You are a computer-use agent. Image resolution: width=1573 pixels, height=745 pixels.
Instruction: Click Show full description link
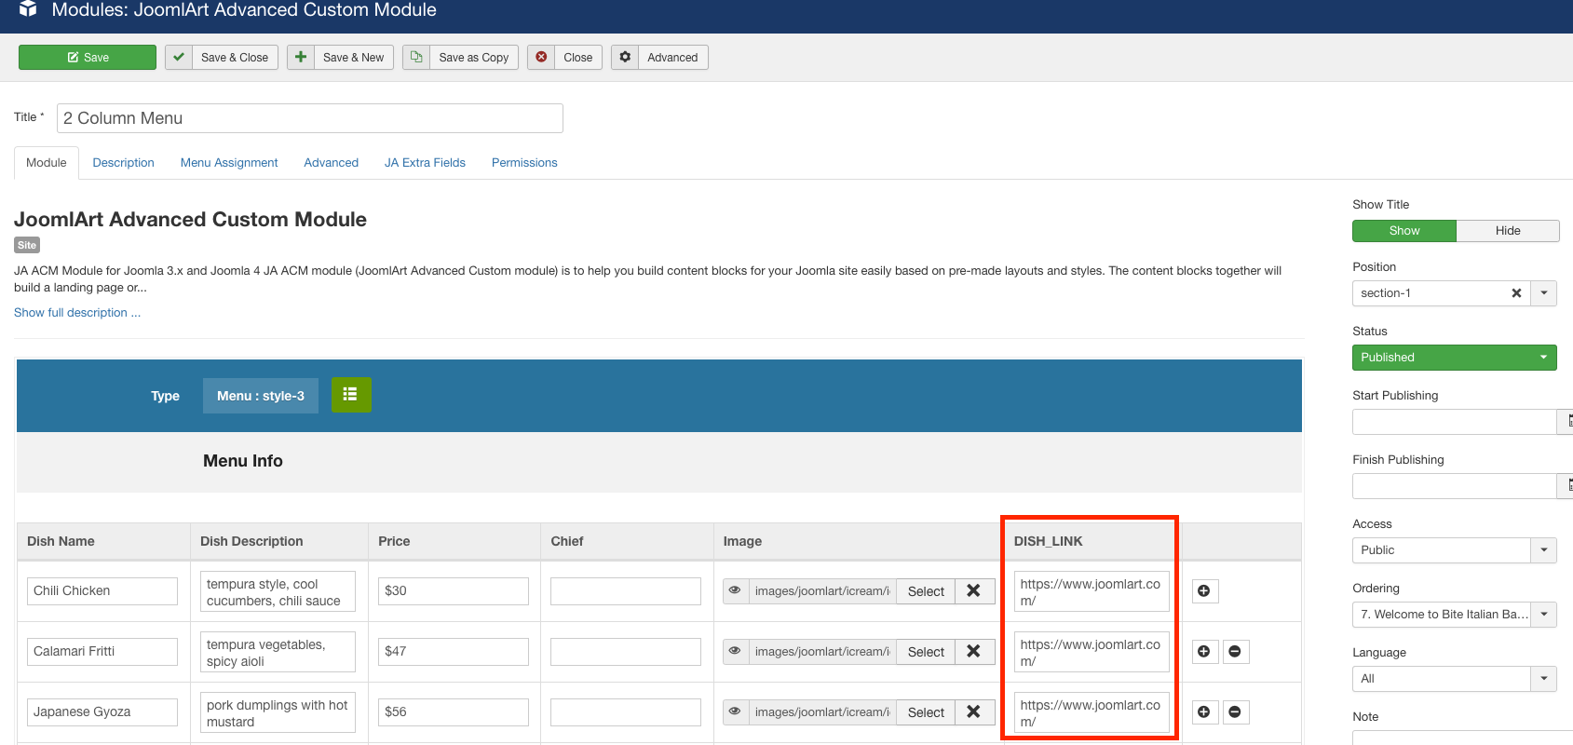pos(76,313)
